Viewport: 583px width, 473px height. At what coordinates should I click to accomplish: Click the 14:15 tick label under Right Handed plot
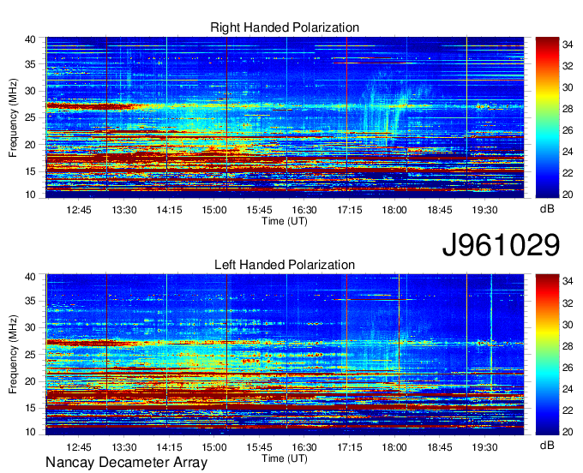(169, 210)
